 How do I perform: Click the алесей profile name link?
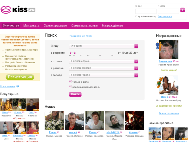[x=73, y=132]
